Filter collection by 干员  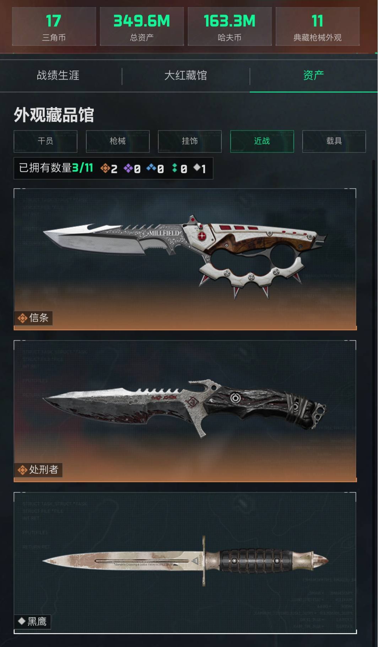click(45, 141)
